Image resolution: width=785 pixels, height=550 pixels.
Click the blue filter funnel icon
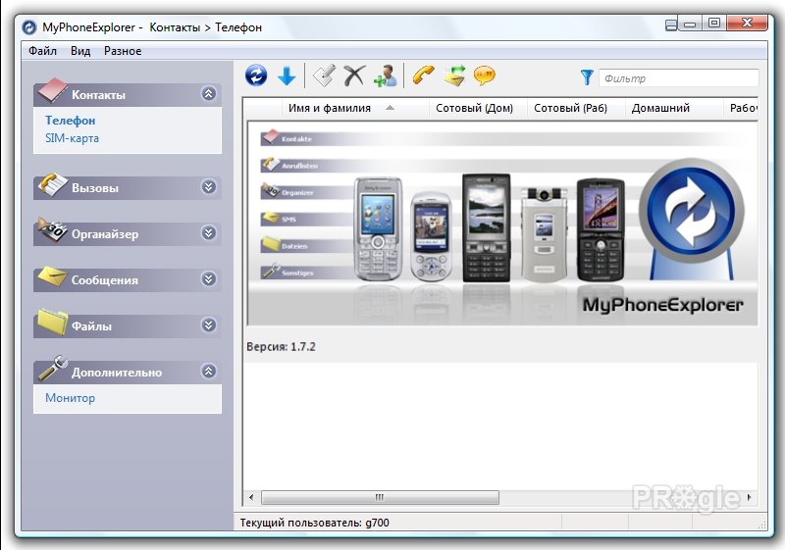pos(587,77)
